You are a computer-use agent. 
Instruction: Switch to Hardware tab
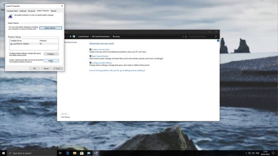pyautogui.click(x=23, y=11)
